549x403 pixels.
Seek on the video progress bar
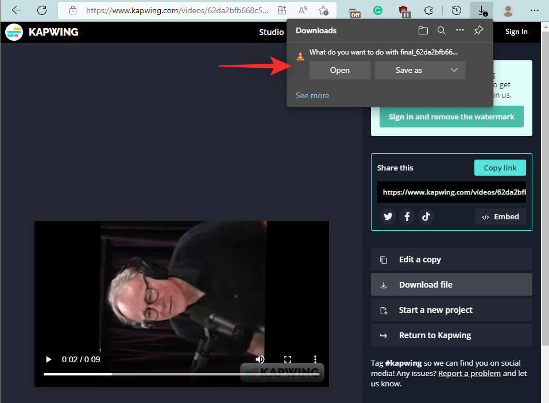181,374
